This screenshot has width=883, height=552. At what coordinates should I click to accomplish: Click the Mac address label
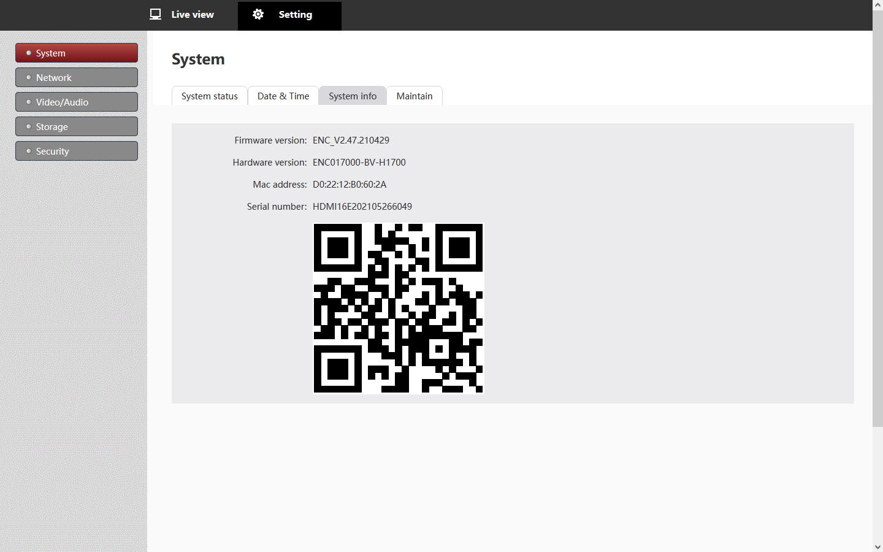pos(280,185)
